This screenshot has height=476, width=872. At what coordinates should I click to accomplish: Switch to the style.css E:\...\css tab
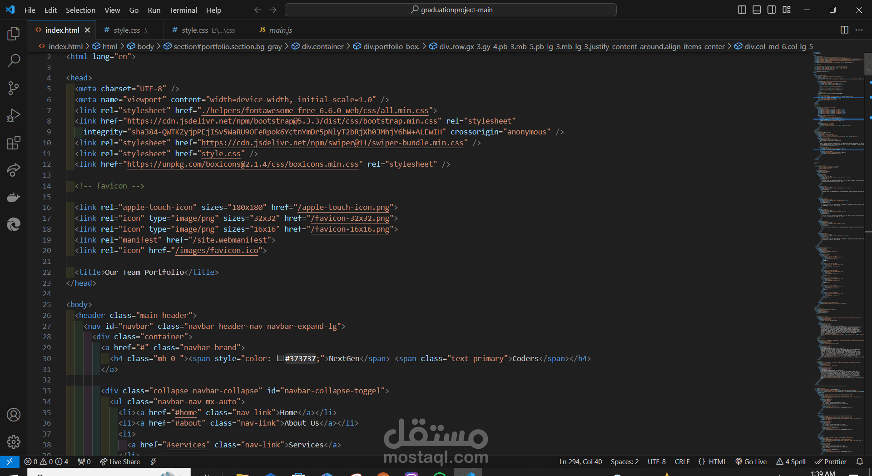coord(207,30)
